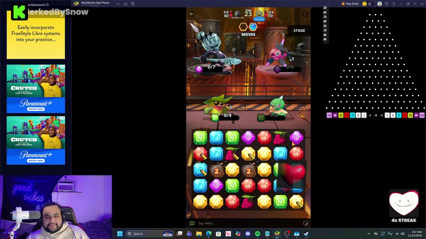Click the 4x STREAK heart mascot
This screenshot has height=239, width=426.
[404, 203]
